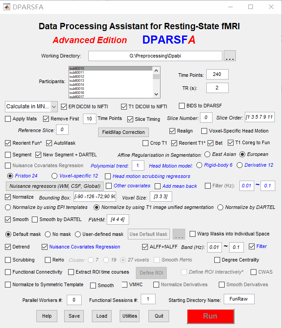Enable BIDS to DPARSF option
This screenshot has width=282, height=328.
(182, 106)
